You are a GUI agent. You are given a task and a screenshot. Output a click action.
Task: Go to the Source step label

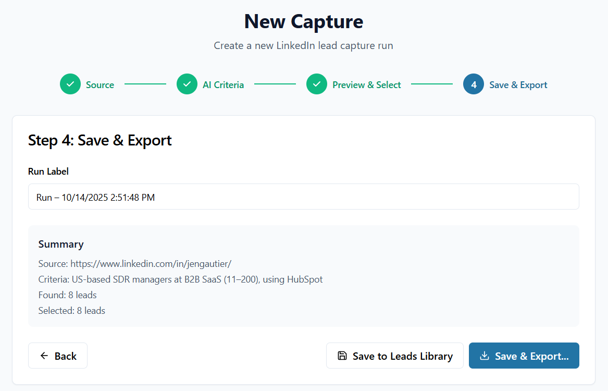pos(100,85)
